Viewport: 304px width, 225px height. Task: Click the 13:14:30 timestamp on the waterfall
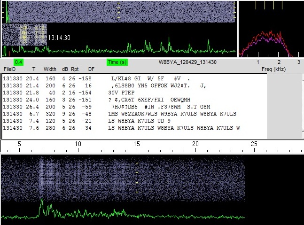[60, 37]
